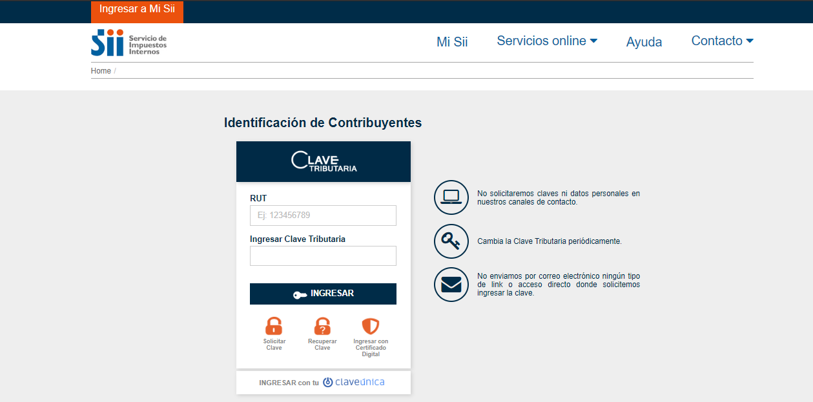Click INGRESAR con tu ClaveÚnica button
Viewport: 813px width, 402px height.
click(x=324, y=383)
